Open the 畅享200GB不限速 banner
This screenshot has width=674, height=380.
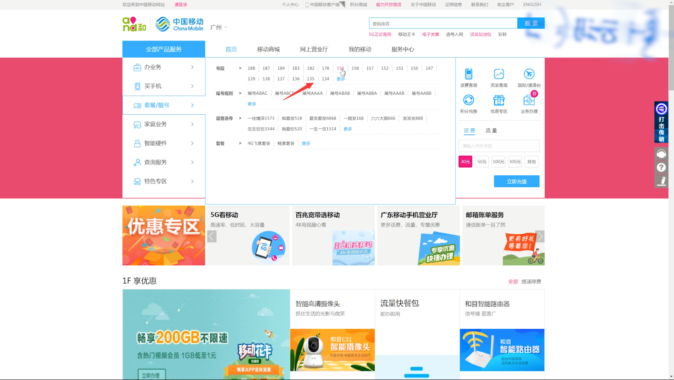pyautogui.click(x=206, y=335)
